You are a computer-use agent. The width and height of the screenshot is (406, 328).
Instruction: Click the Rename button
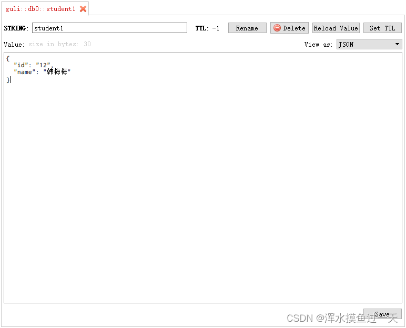[x=247, y=28]
